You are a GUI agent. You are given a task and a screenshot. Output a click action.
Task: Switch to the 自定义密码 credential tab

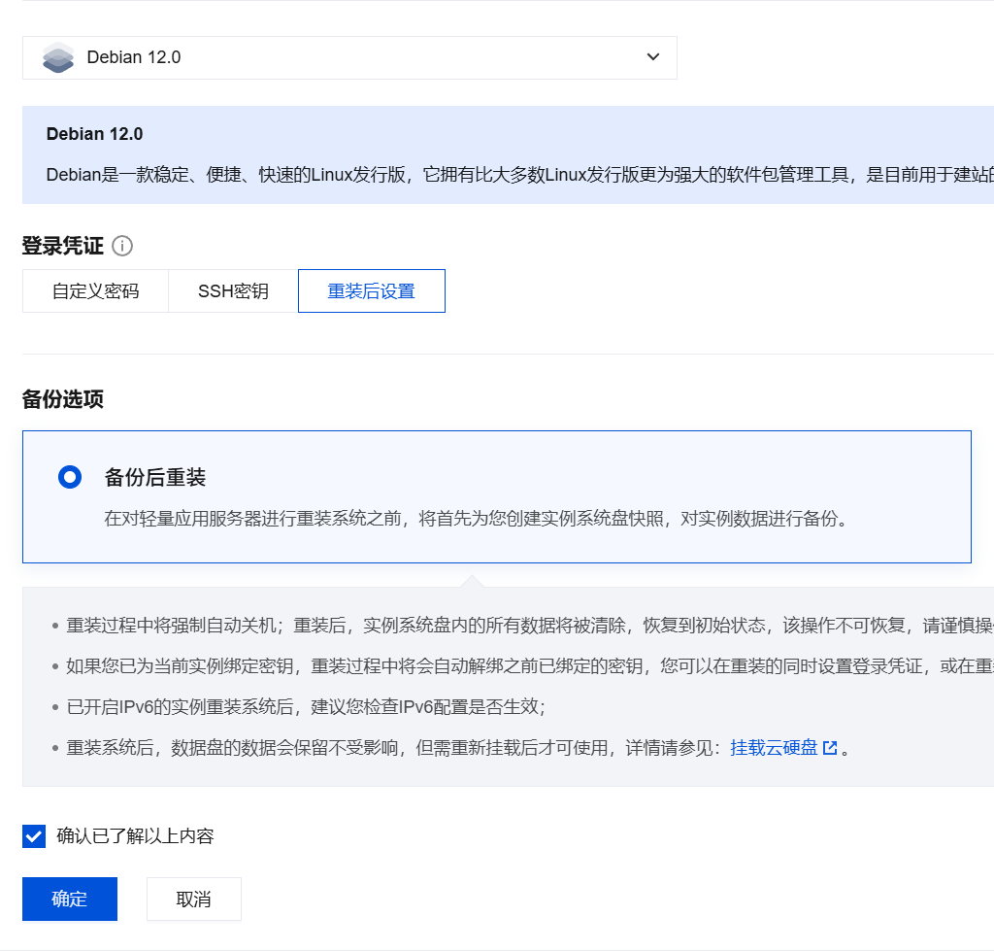click(x=95, y=291)
